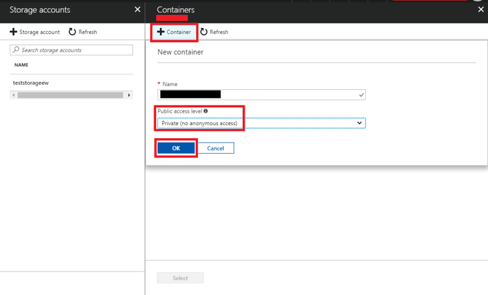Click the horizontal scrollbar right arrow
Viewport: 488px width, 295px height.
pyautogui.click(x=129, y=95)
